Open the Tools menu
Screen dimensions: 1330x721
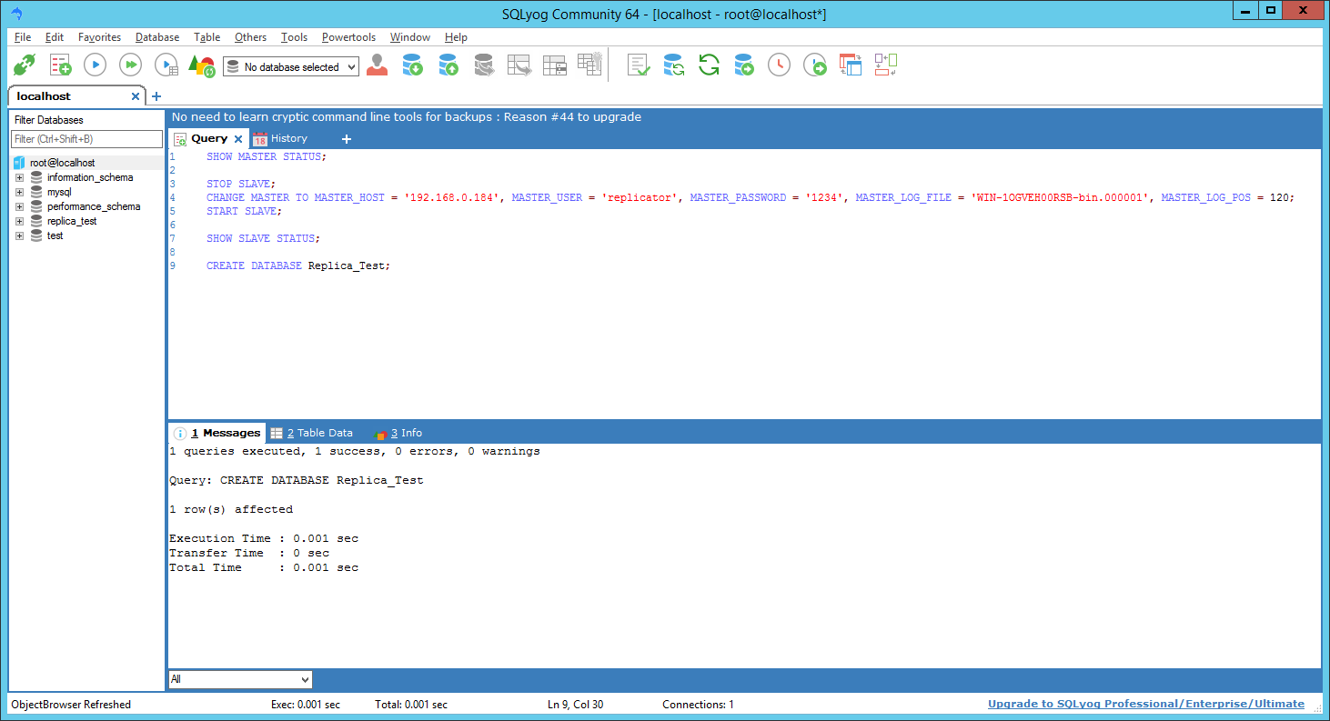[x=294, y=37]
